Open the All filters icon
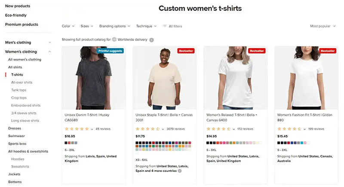The width and height of the screenshot is (344, 187). point(165,26)
